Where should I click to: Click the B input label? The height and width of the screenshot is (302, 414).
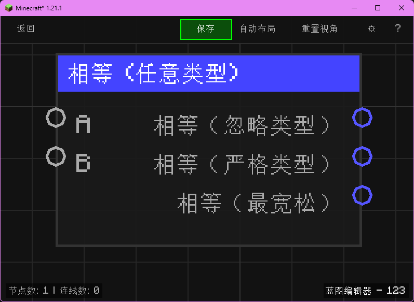(x=83, y=163)
